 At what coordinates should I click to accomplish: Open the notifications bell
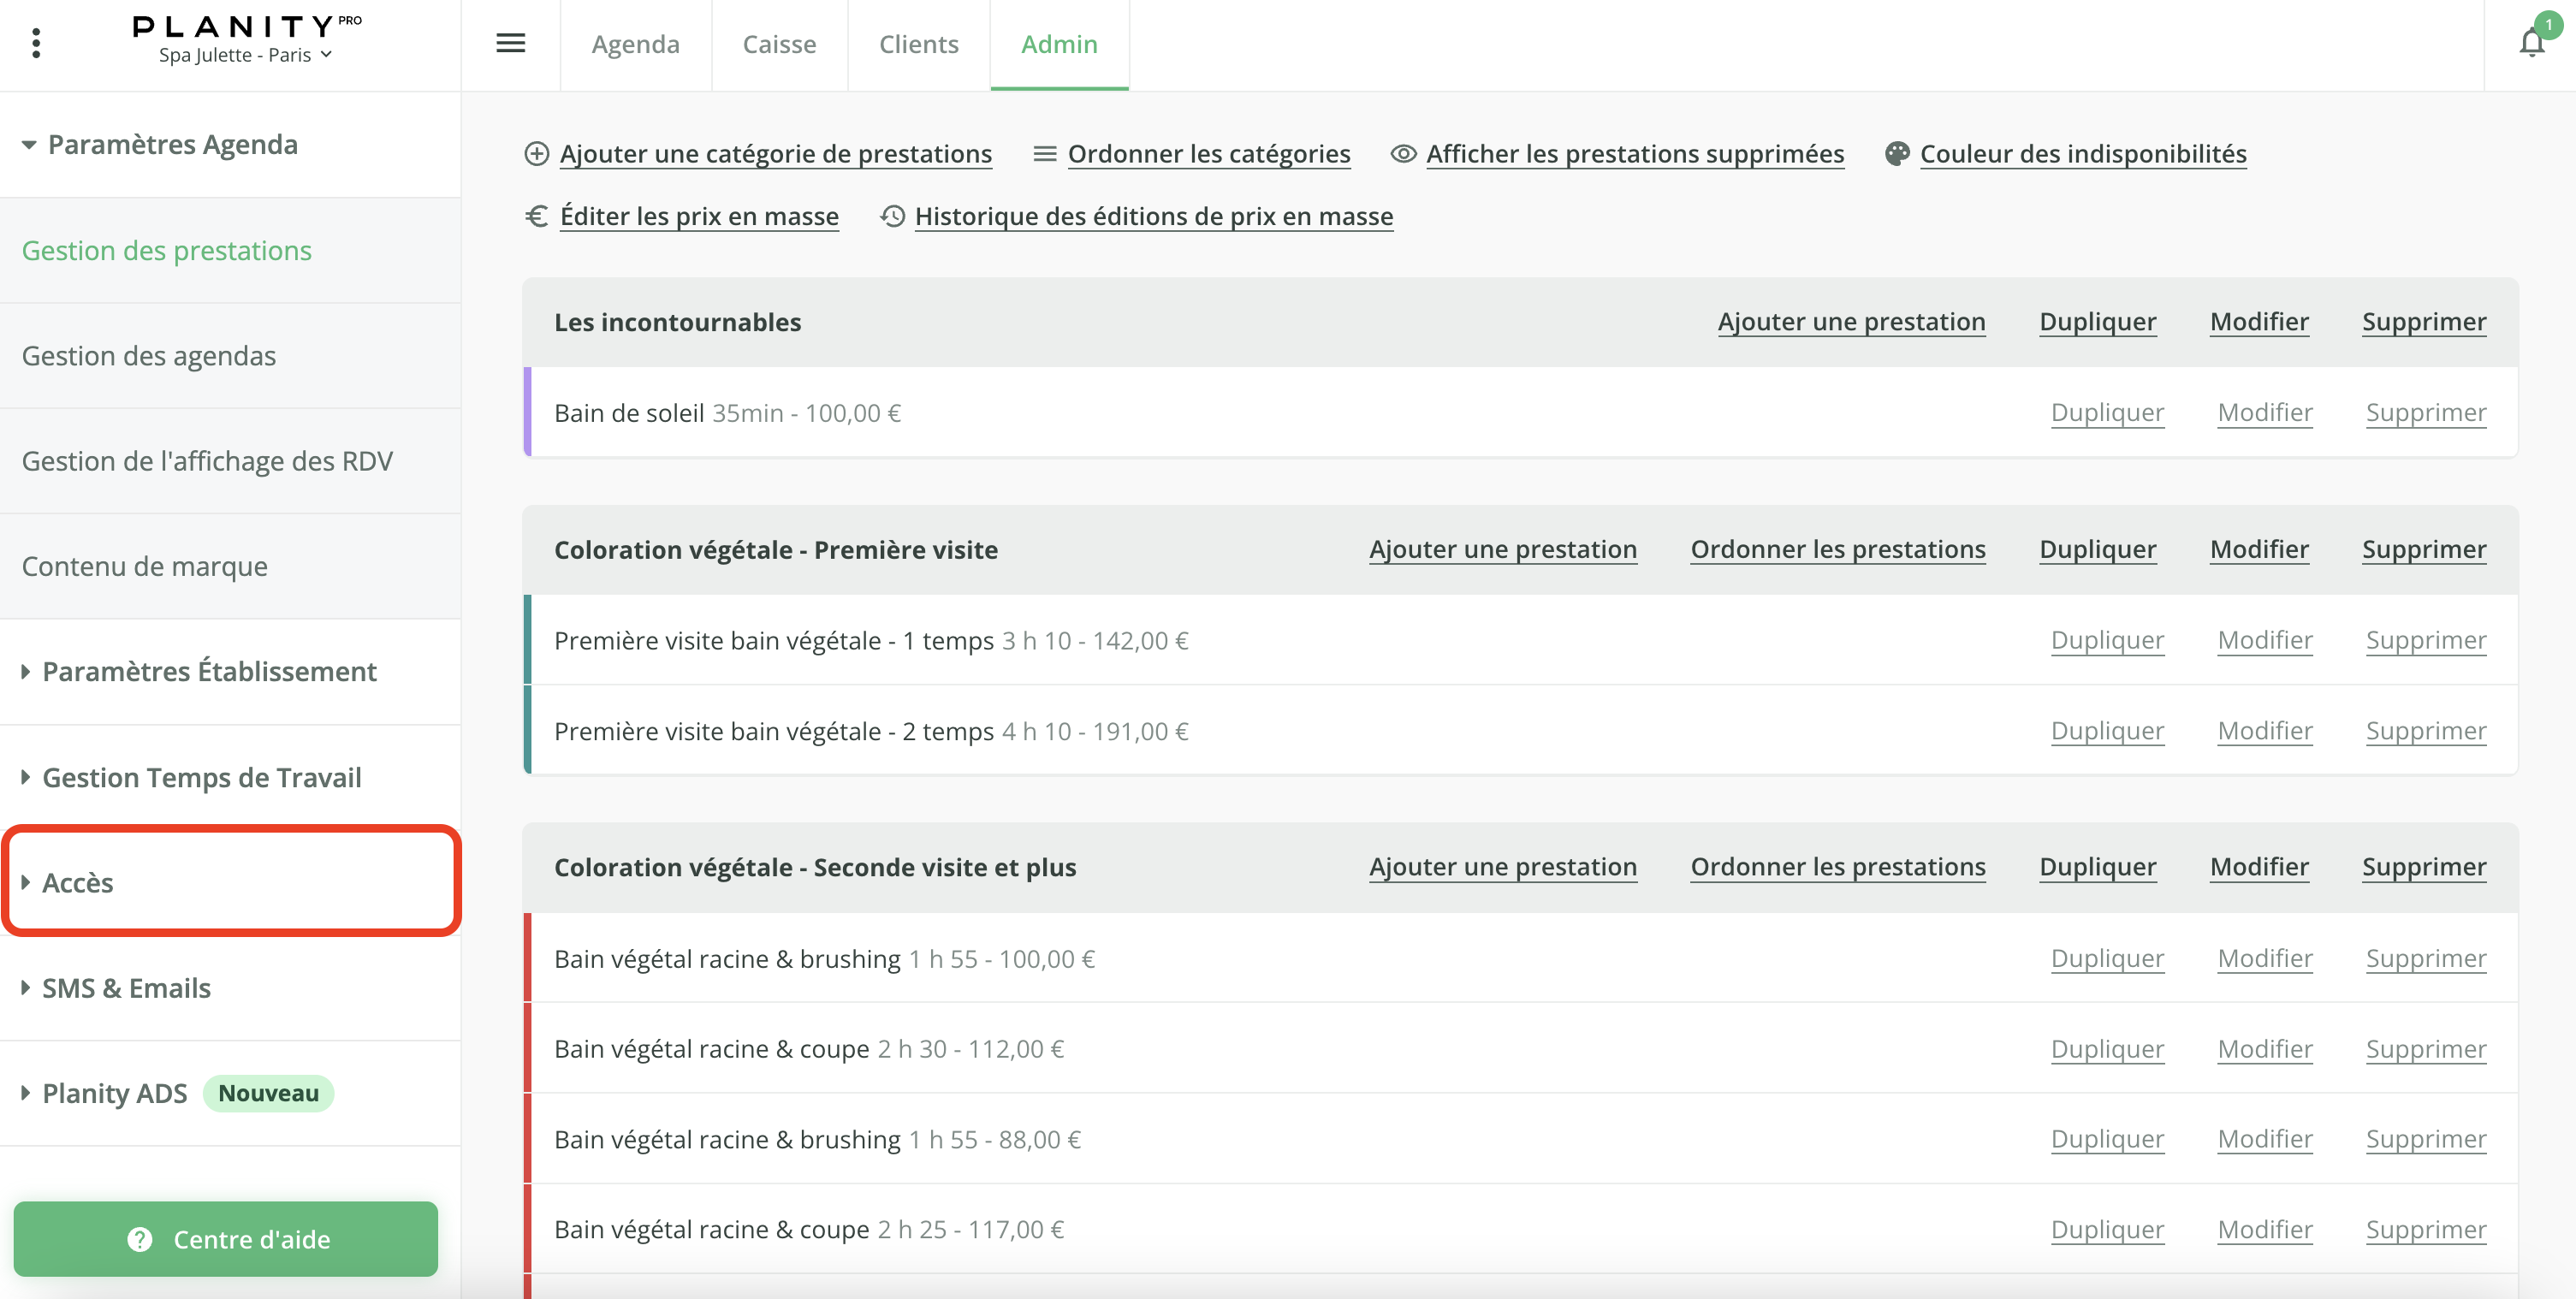[2531, 43]
